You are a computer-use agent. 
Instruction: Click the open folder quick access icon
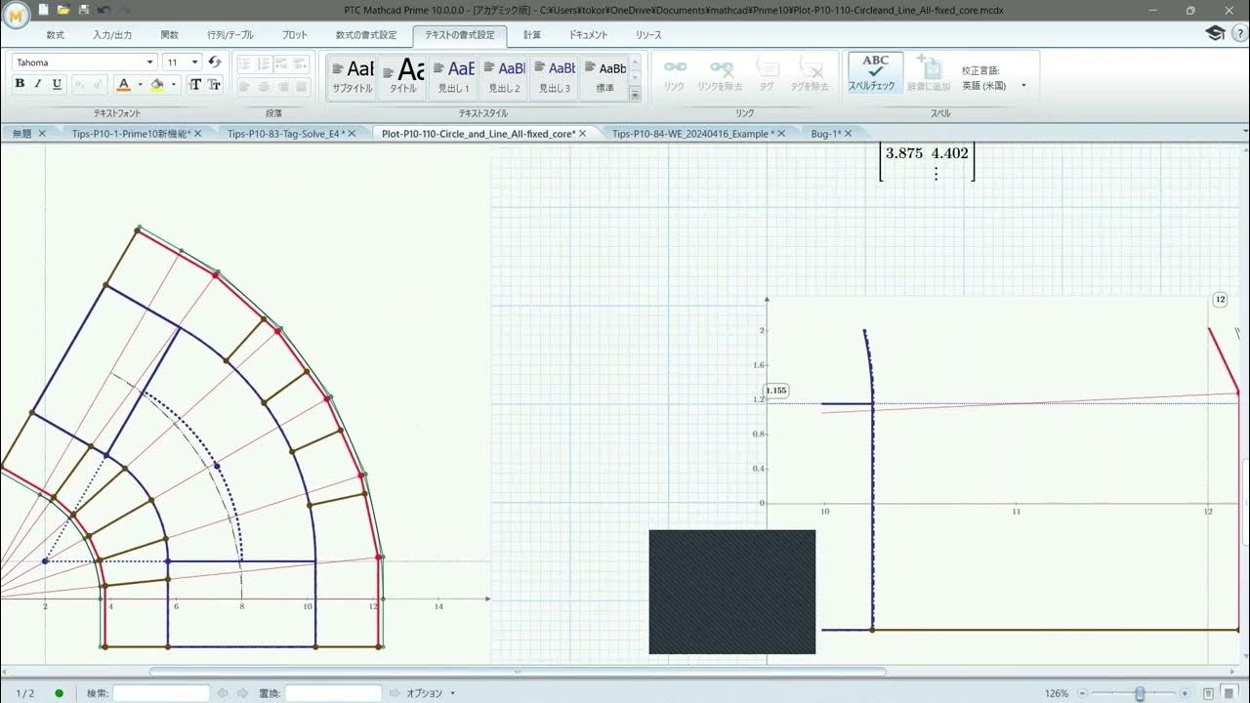63,10
